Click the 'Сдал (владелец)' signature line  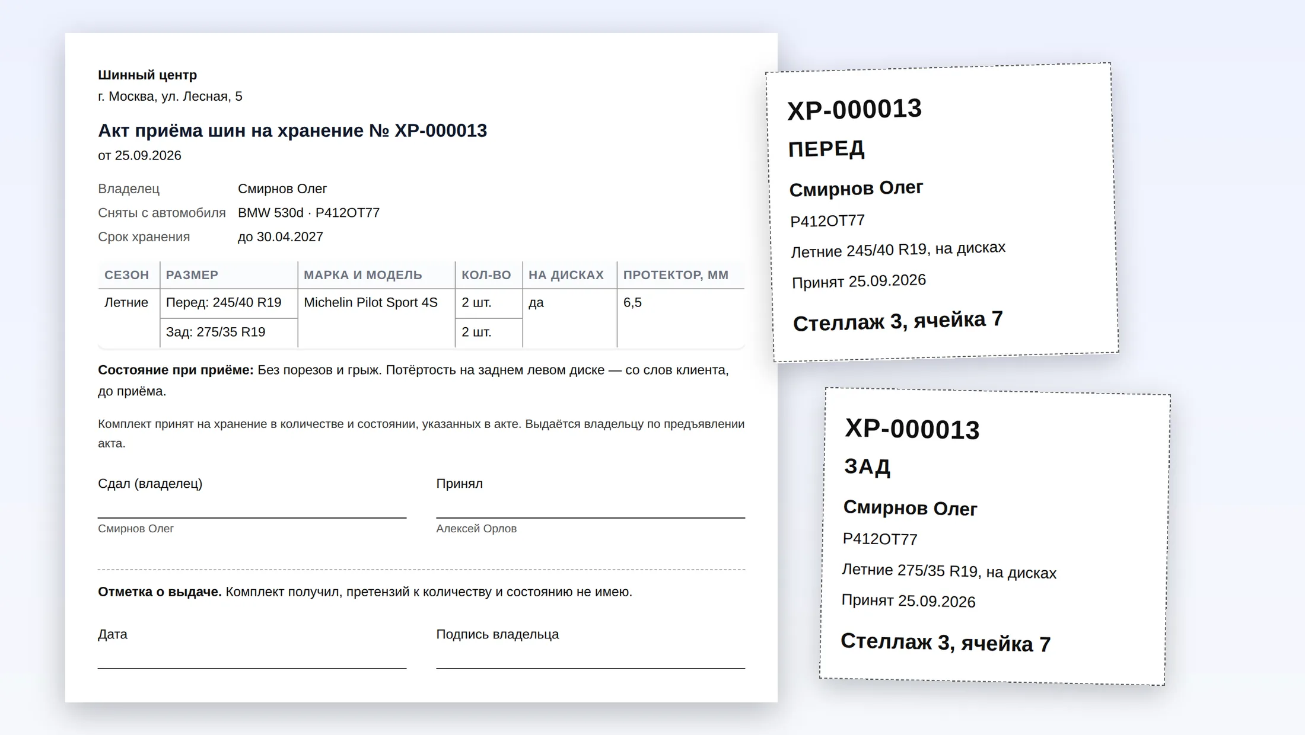[252, 517]
